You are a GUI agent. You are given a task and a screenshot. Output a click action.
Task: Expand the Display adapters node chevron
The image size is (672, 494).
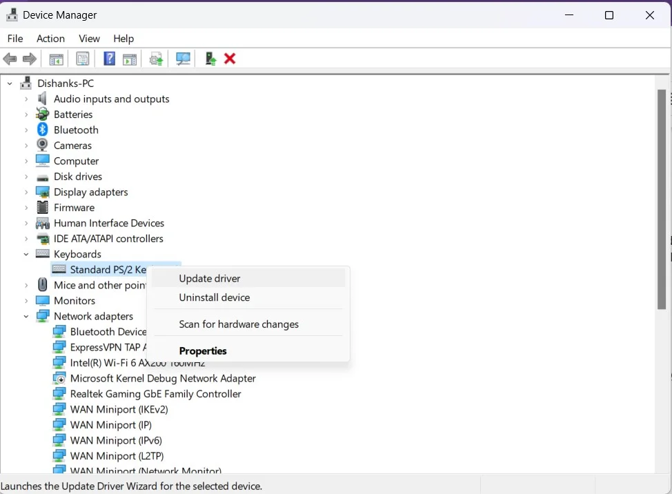(26, 192)
